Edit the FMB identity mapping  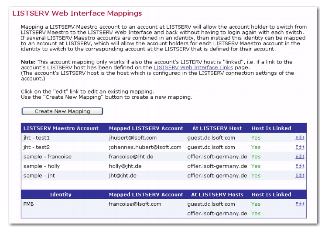pyautogui.click(x=300, y=204)
